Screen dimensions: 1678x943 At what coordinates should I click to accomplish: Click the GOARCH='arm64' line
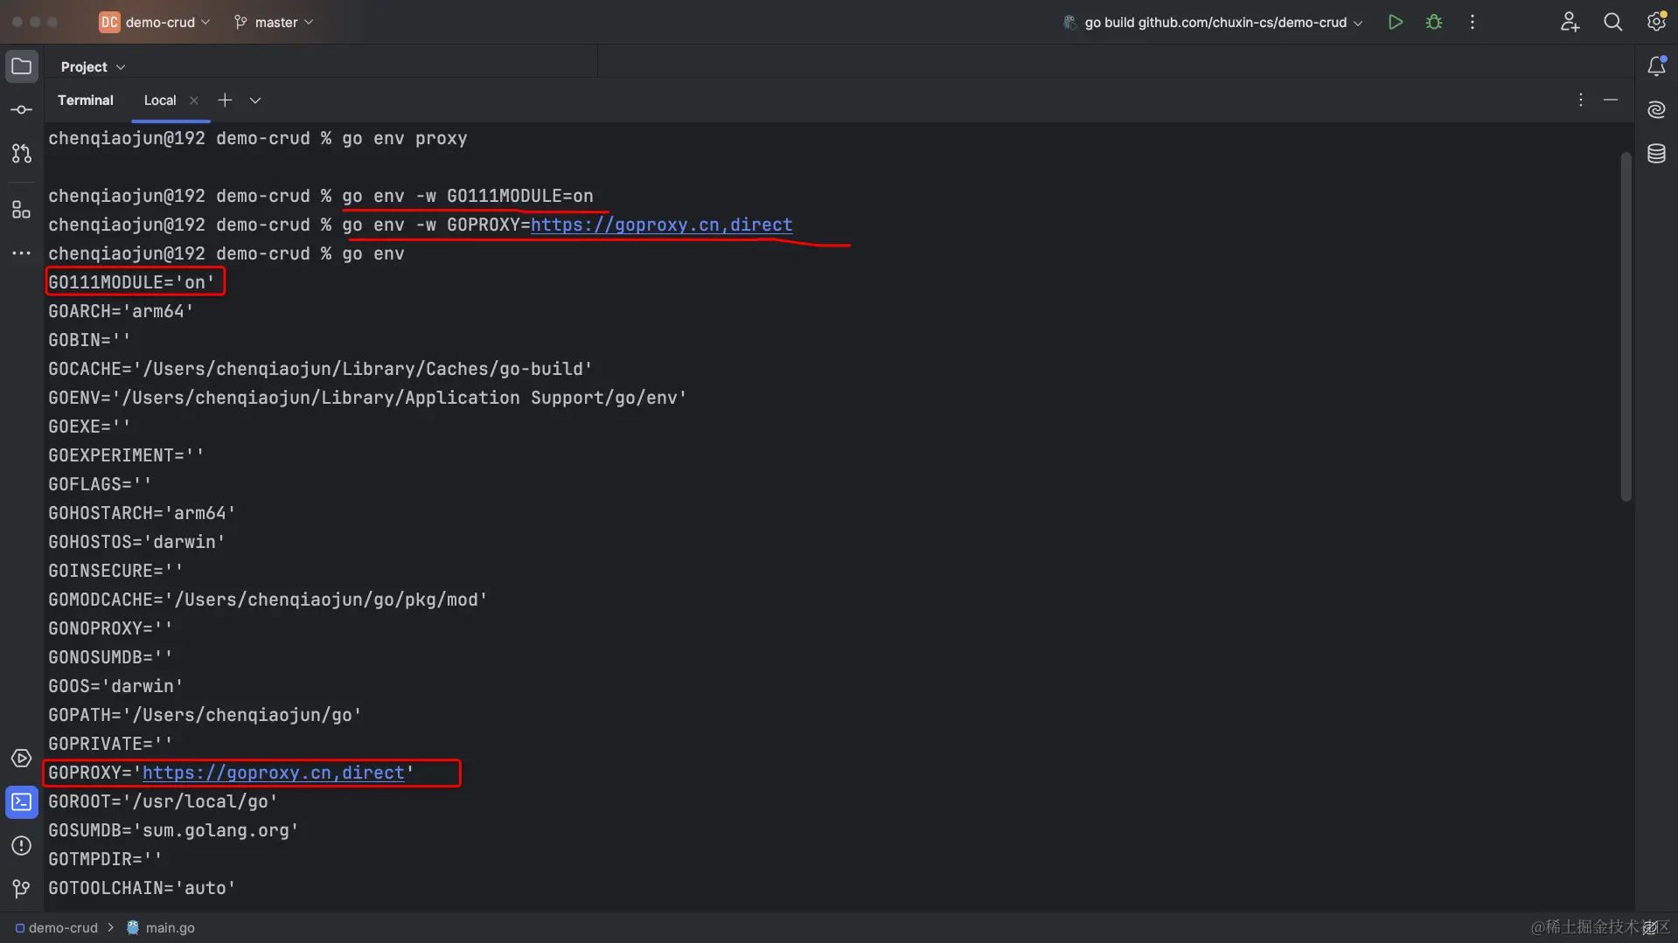coord(121,311)
